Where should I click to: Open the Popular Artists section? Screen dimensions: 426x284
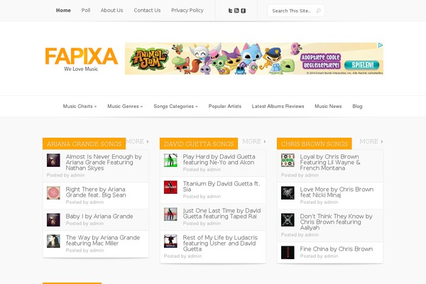tap(224, 106)
